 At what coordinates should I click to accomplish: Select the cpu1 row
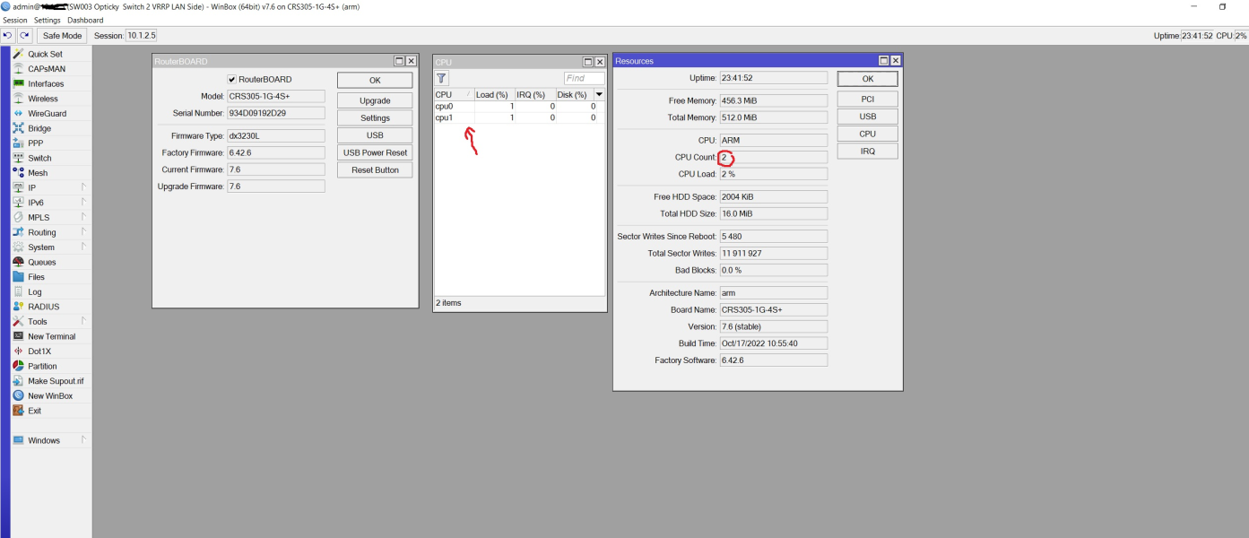pyautogui.click(x=519, y=117)
